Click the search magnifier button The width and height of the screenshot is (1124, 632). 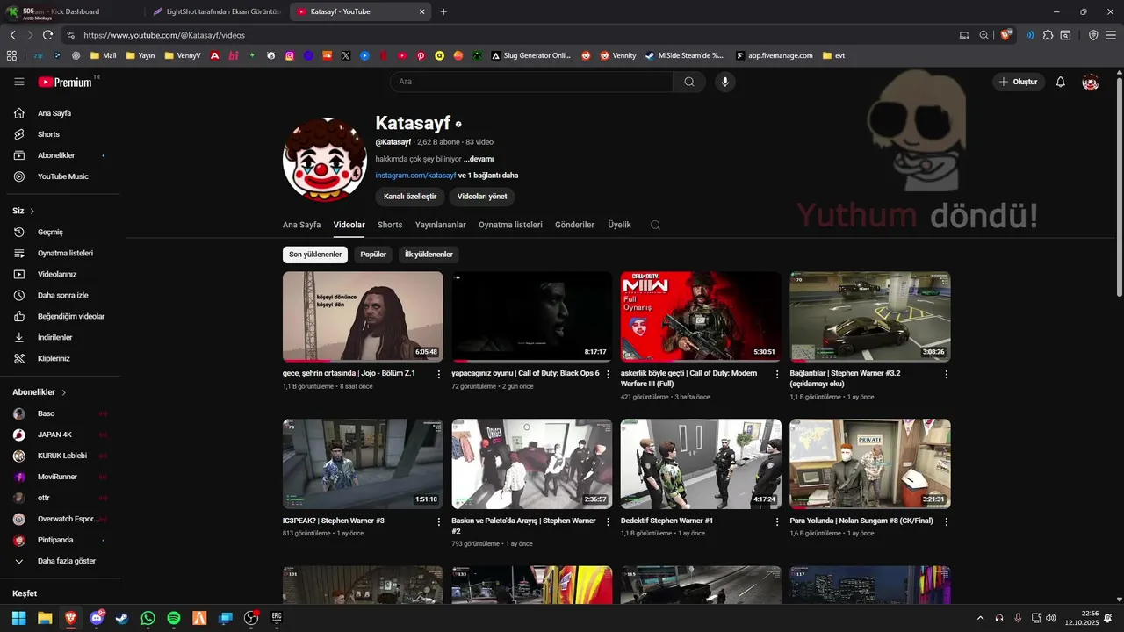tap(689, 82)
